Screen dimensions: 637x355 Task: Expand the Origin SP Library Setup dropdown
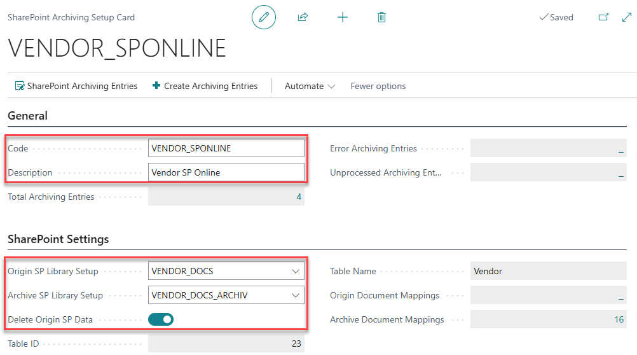point(295,271)
